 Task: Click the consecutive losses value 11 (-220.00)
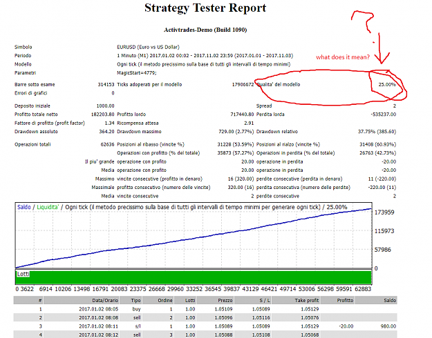382,179
